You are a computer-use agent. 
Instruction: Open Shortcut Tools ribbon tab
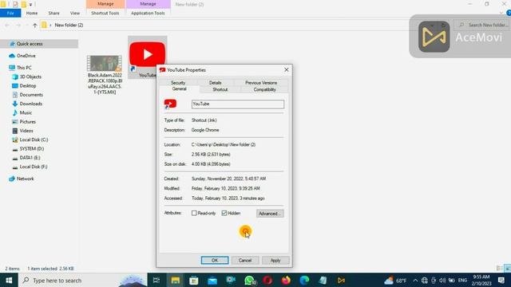click(105, 13)
